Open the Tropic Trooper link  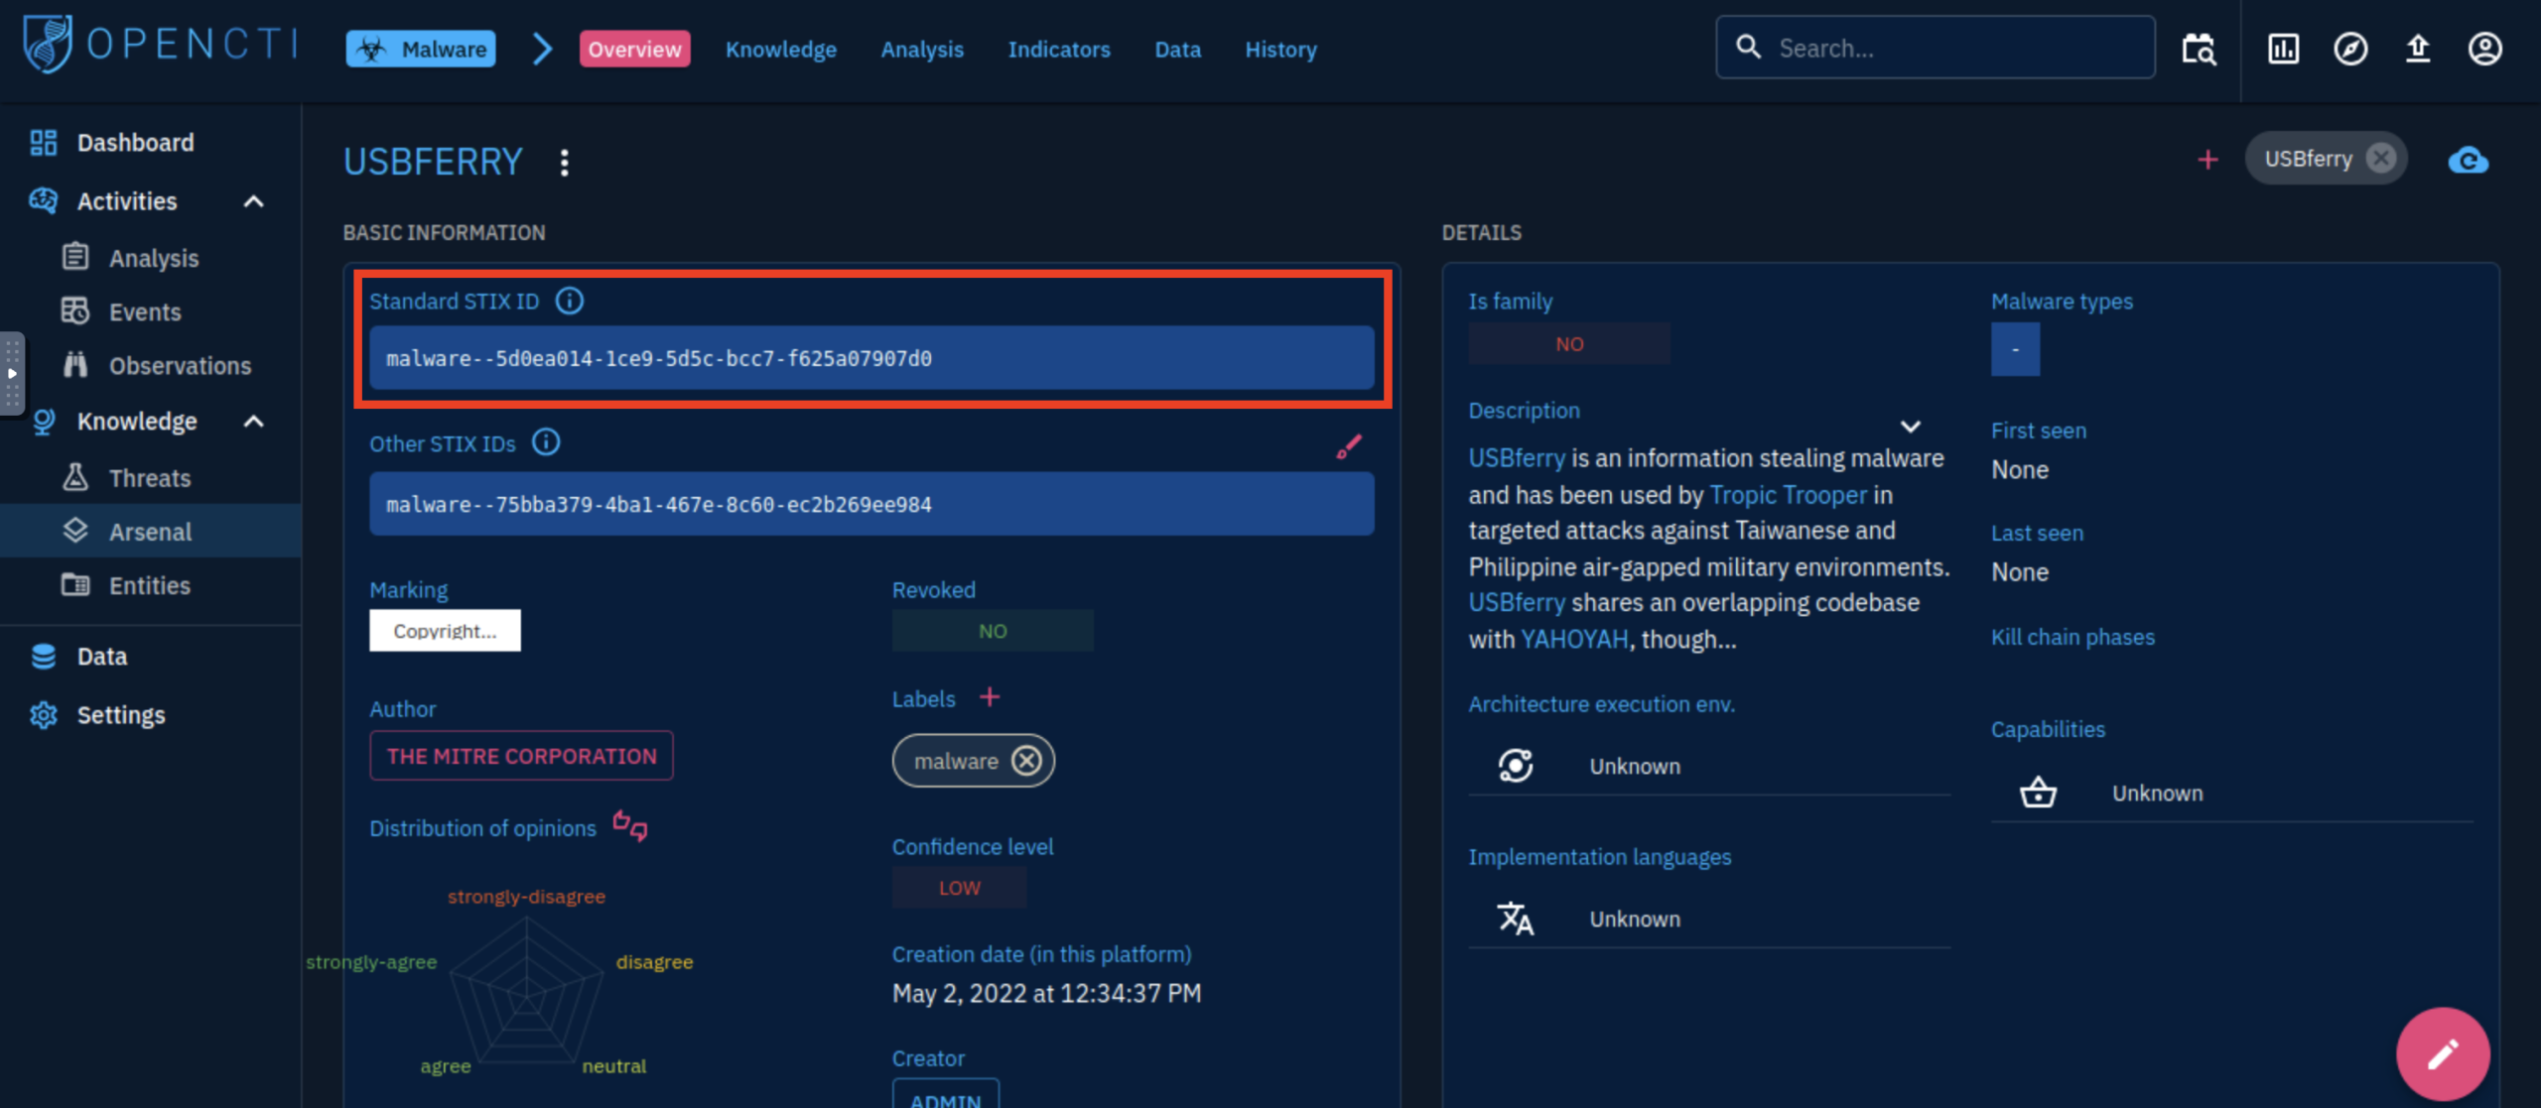[1789, 495]
